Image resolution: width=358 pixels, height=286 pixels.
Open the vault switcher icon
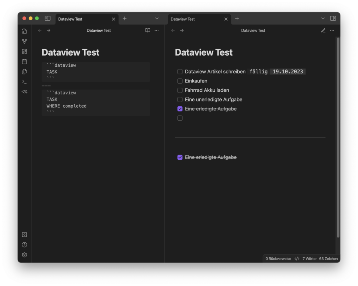click(x=24, y=235)
